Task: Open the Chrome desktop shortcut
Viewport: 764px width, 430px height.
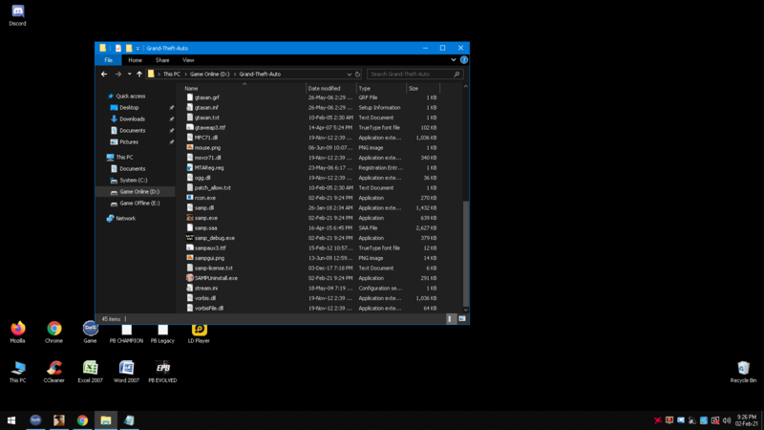Action: pyautogui.click(x=54, y=333)
